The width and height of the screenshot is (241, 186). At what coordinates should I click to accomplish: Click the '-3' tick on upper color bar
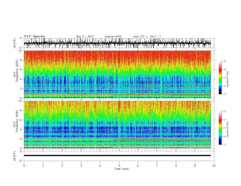[225, 61]
